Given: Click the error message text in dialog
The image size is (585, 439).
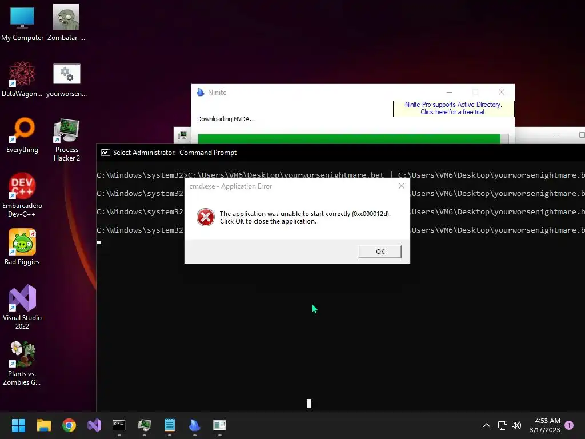Looking at the screenshot, I should (x=305, y=218).
